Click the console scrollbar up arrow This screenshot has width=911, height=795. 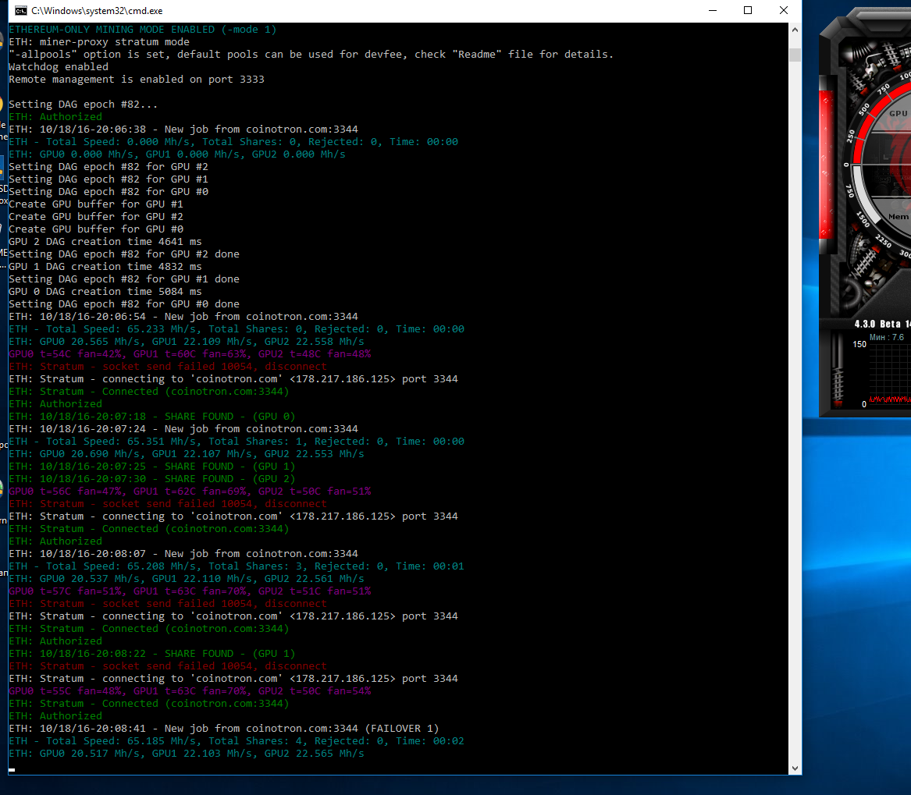point(795,30)
